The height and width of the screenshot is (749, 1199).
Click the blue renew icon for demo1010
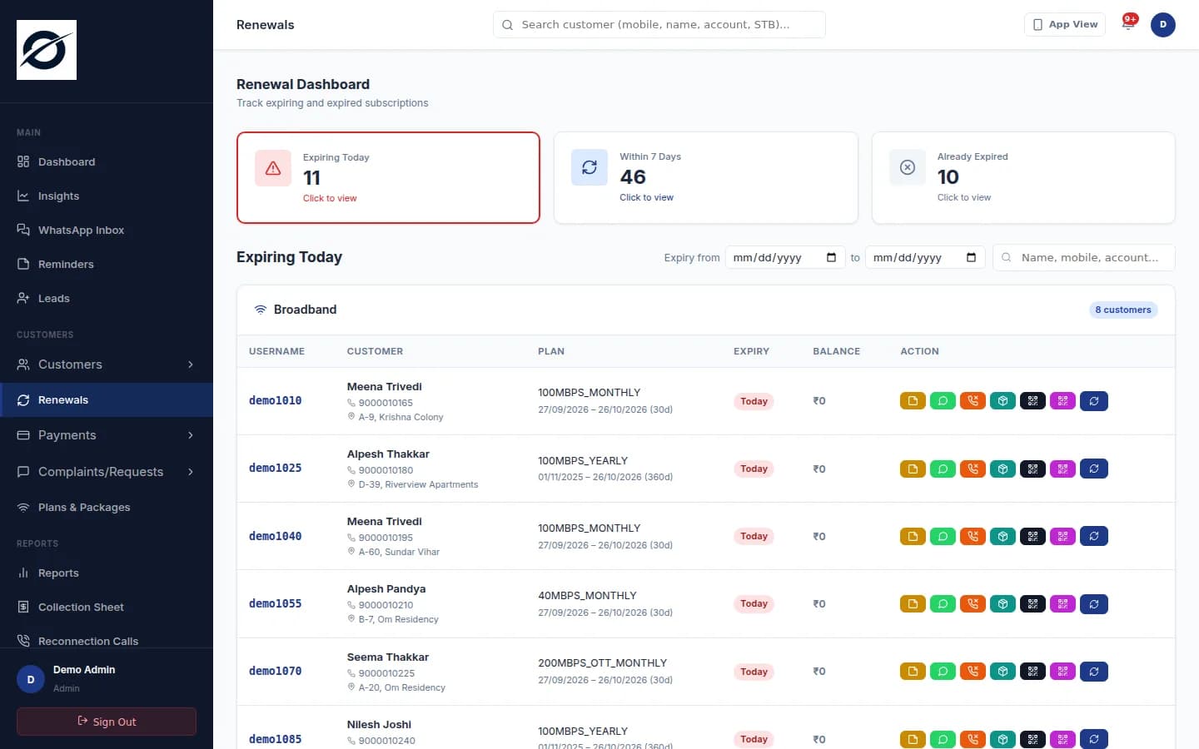pyautogui.click(x=1094, y=401)
